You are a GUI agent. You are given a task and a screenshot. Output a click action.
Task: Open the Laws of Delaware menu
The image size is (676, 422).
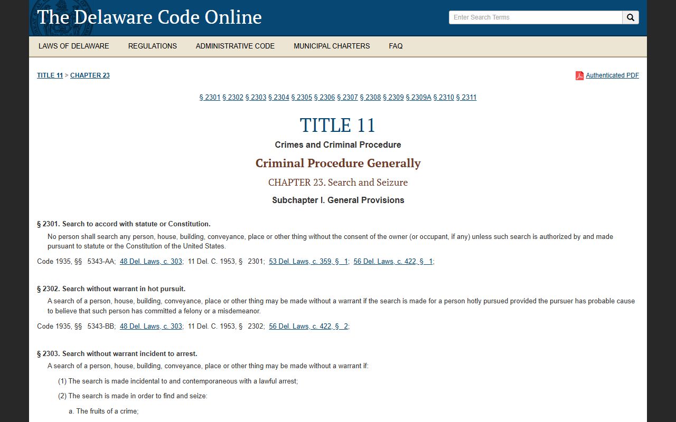coord(74,46)
